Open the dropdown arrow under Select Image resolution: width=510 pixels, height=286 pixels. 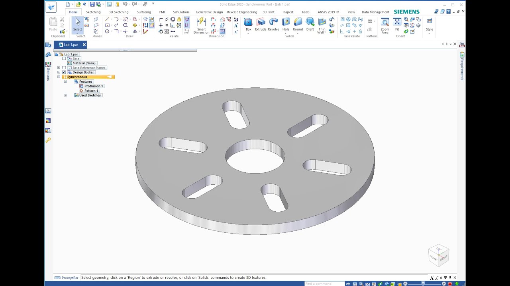tap(78, 33)
